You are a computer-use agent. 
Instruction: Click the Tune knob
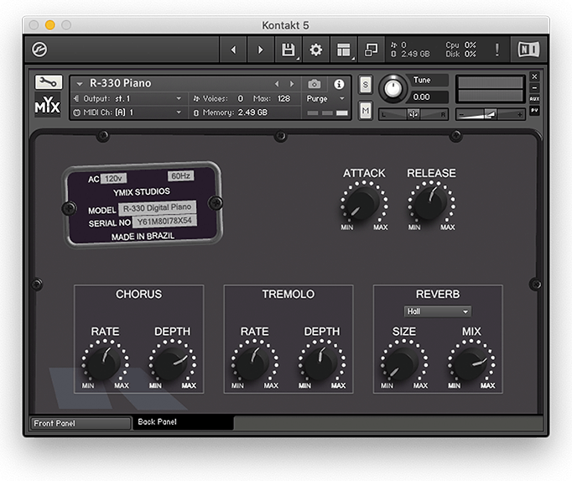(393, 88)
